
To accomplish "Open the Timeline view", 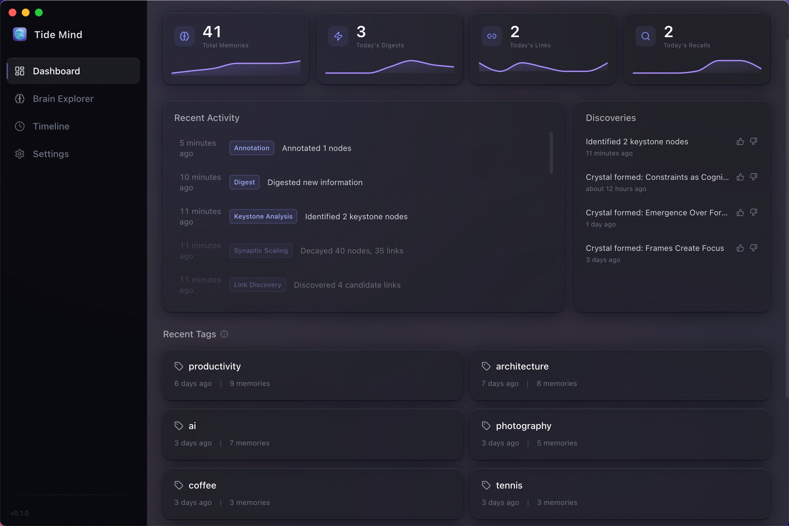I will pyautogui.click(x=51, y=126).
